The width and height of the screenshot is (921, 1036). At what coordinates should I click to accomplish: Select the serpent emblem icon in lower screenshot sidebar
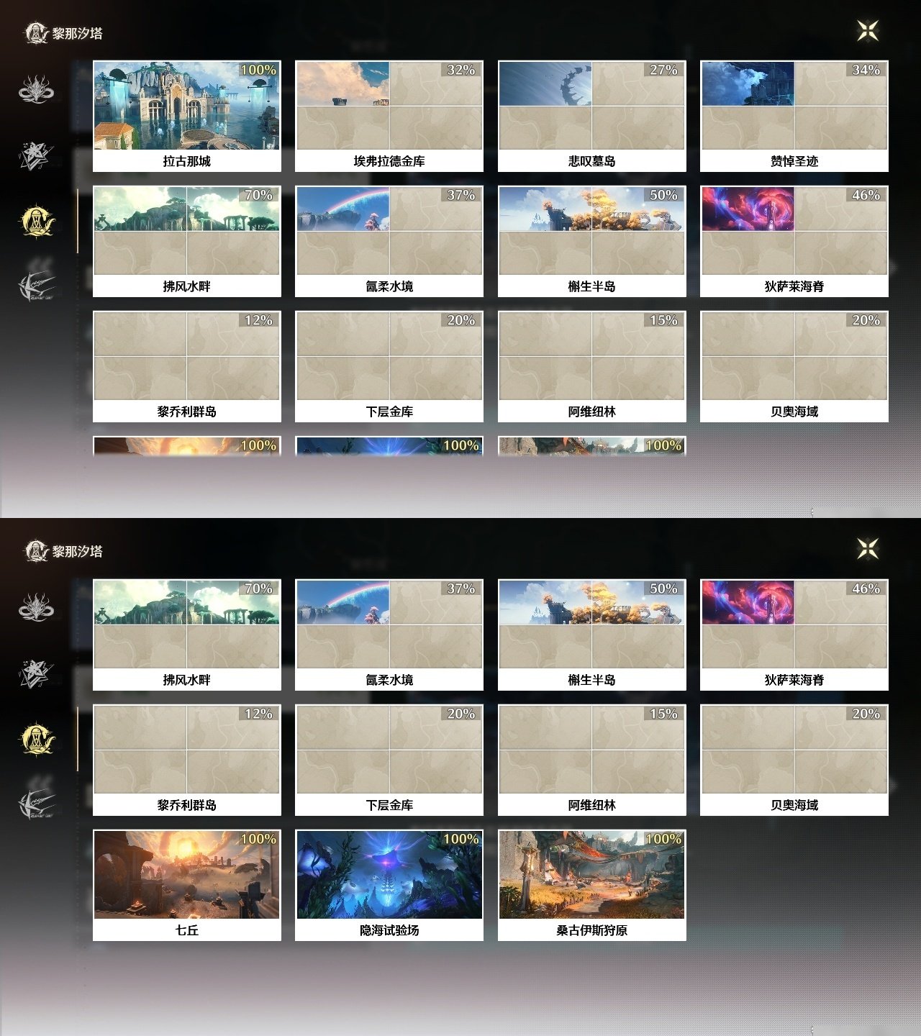click(x=36, y=608)
